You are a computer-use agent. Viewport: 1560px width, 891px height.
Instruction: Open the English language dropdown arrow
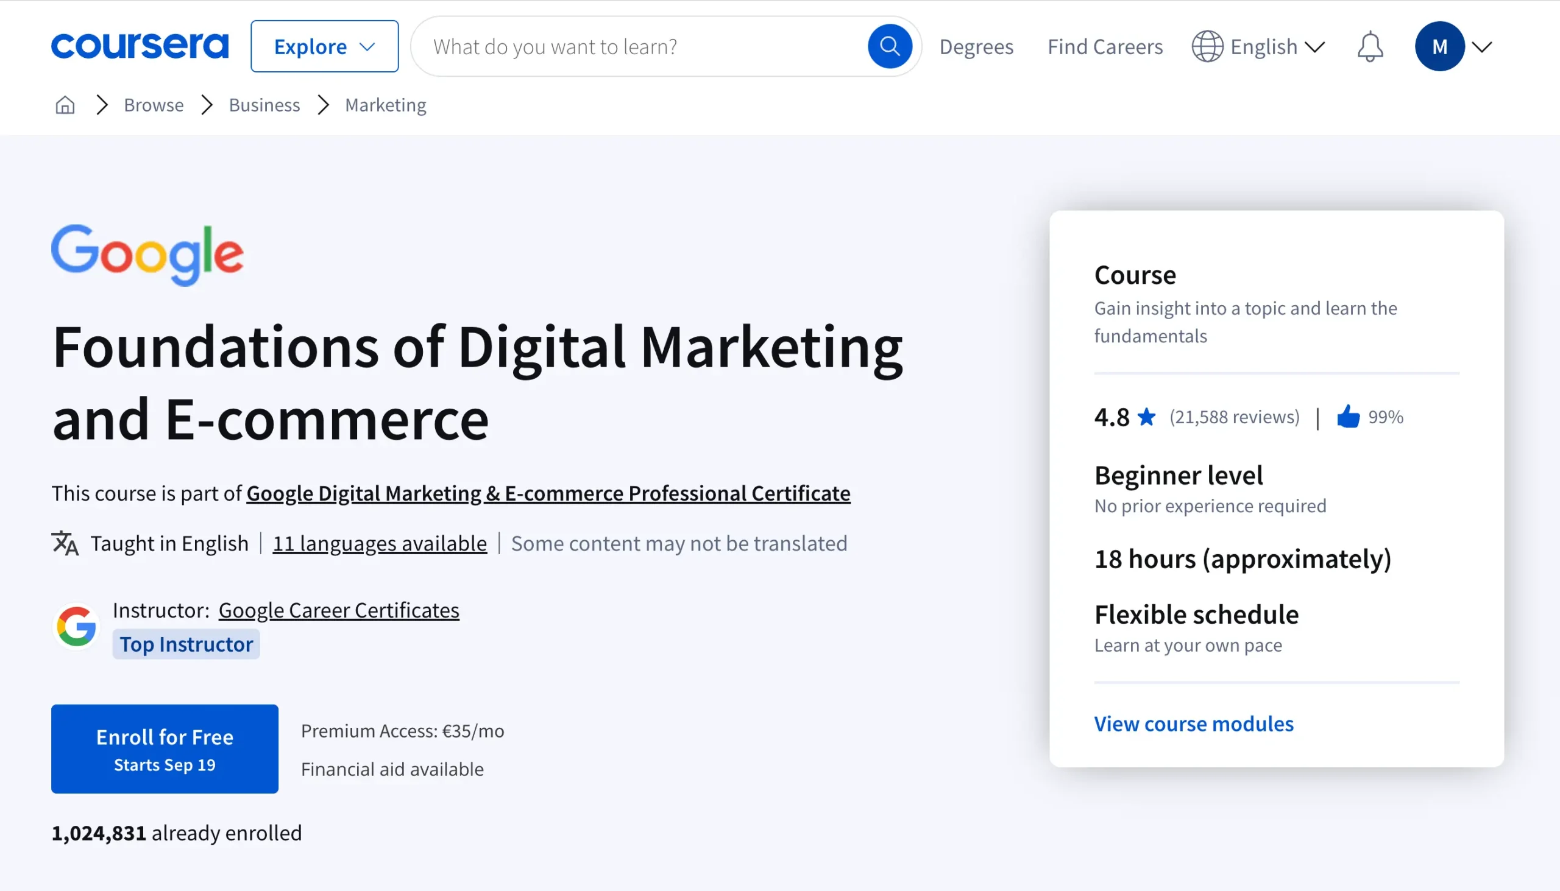click(1314, 46)
